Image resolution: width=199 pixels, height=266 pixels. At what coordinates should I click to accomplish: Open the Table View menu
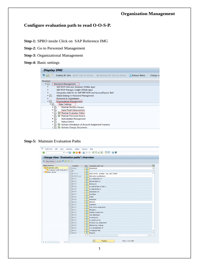point(49,149)
